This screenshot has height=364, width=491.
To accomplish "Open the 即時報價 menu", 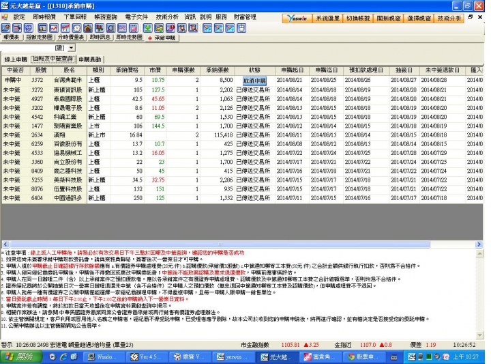I will click(x=44, y=17).
